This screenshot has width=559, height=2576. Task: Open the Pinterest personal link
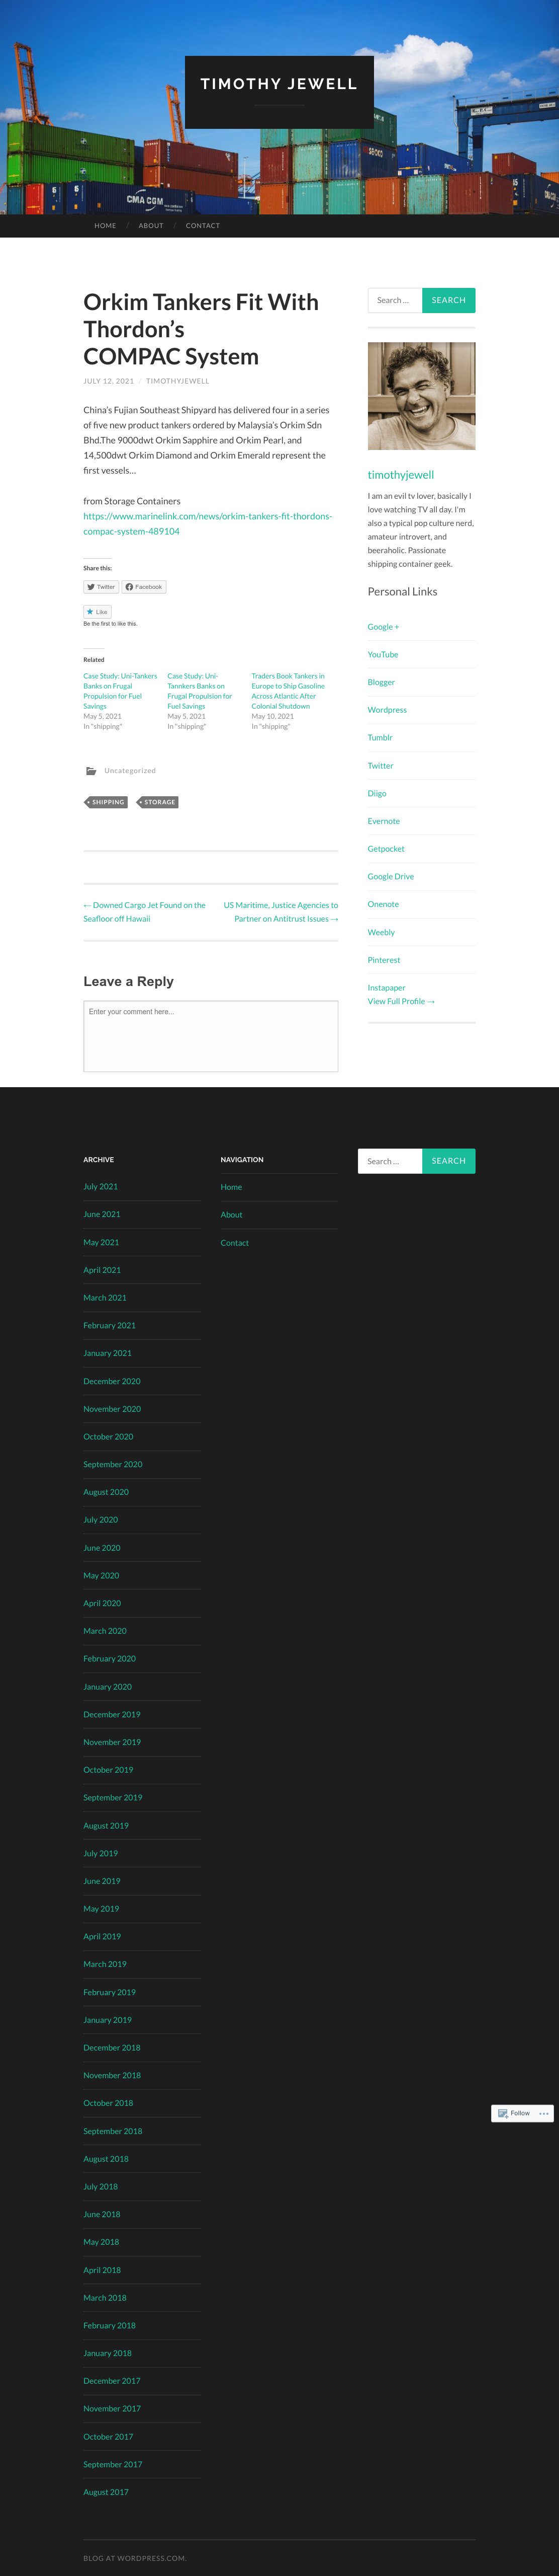[384, 960]
